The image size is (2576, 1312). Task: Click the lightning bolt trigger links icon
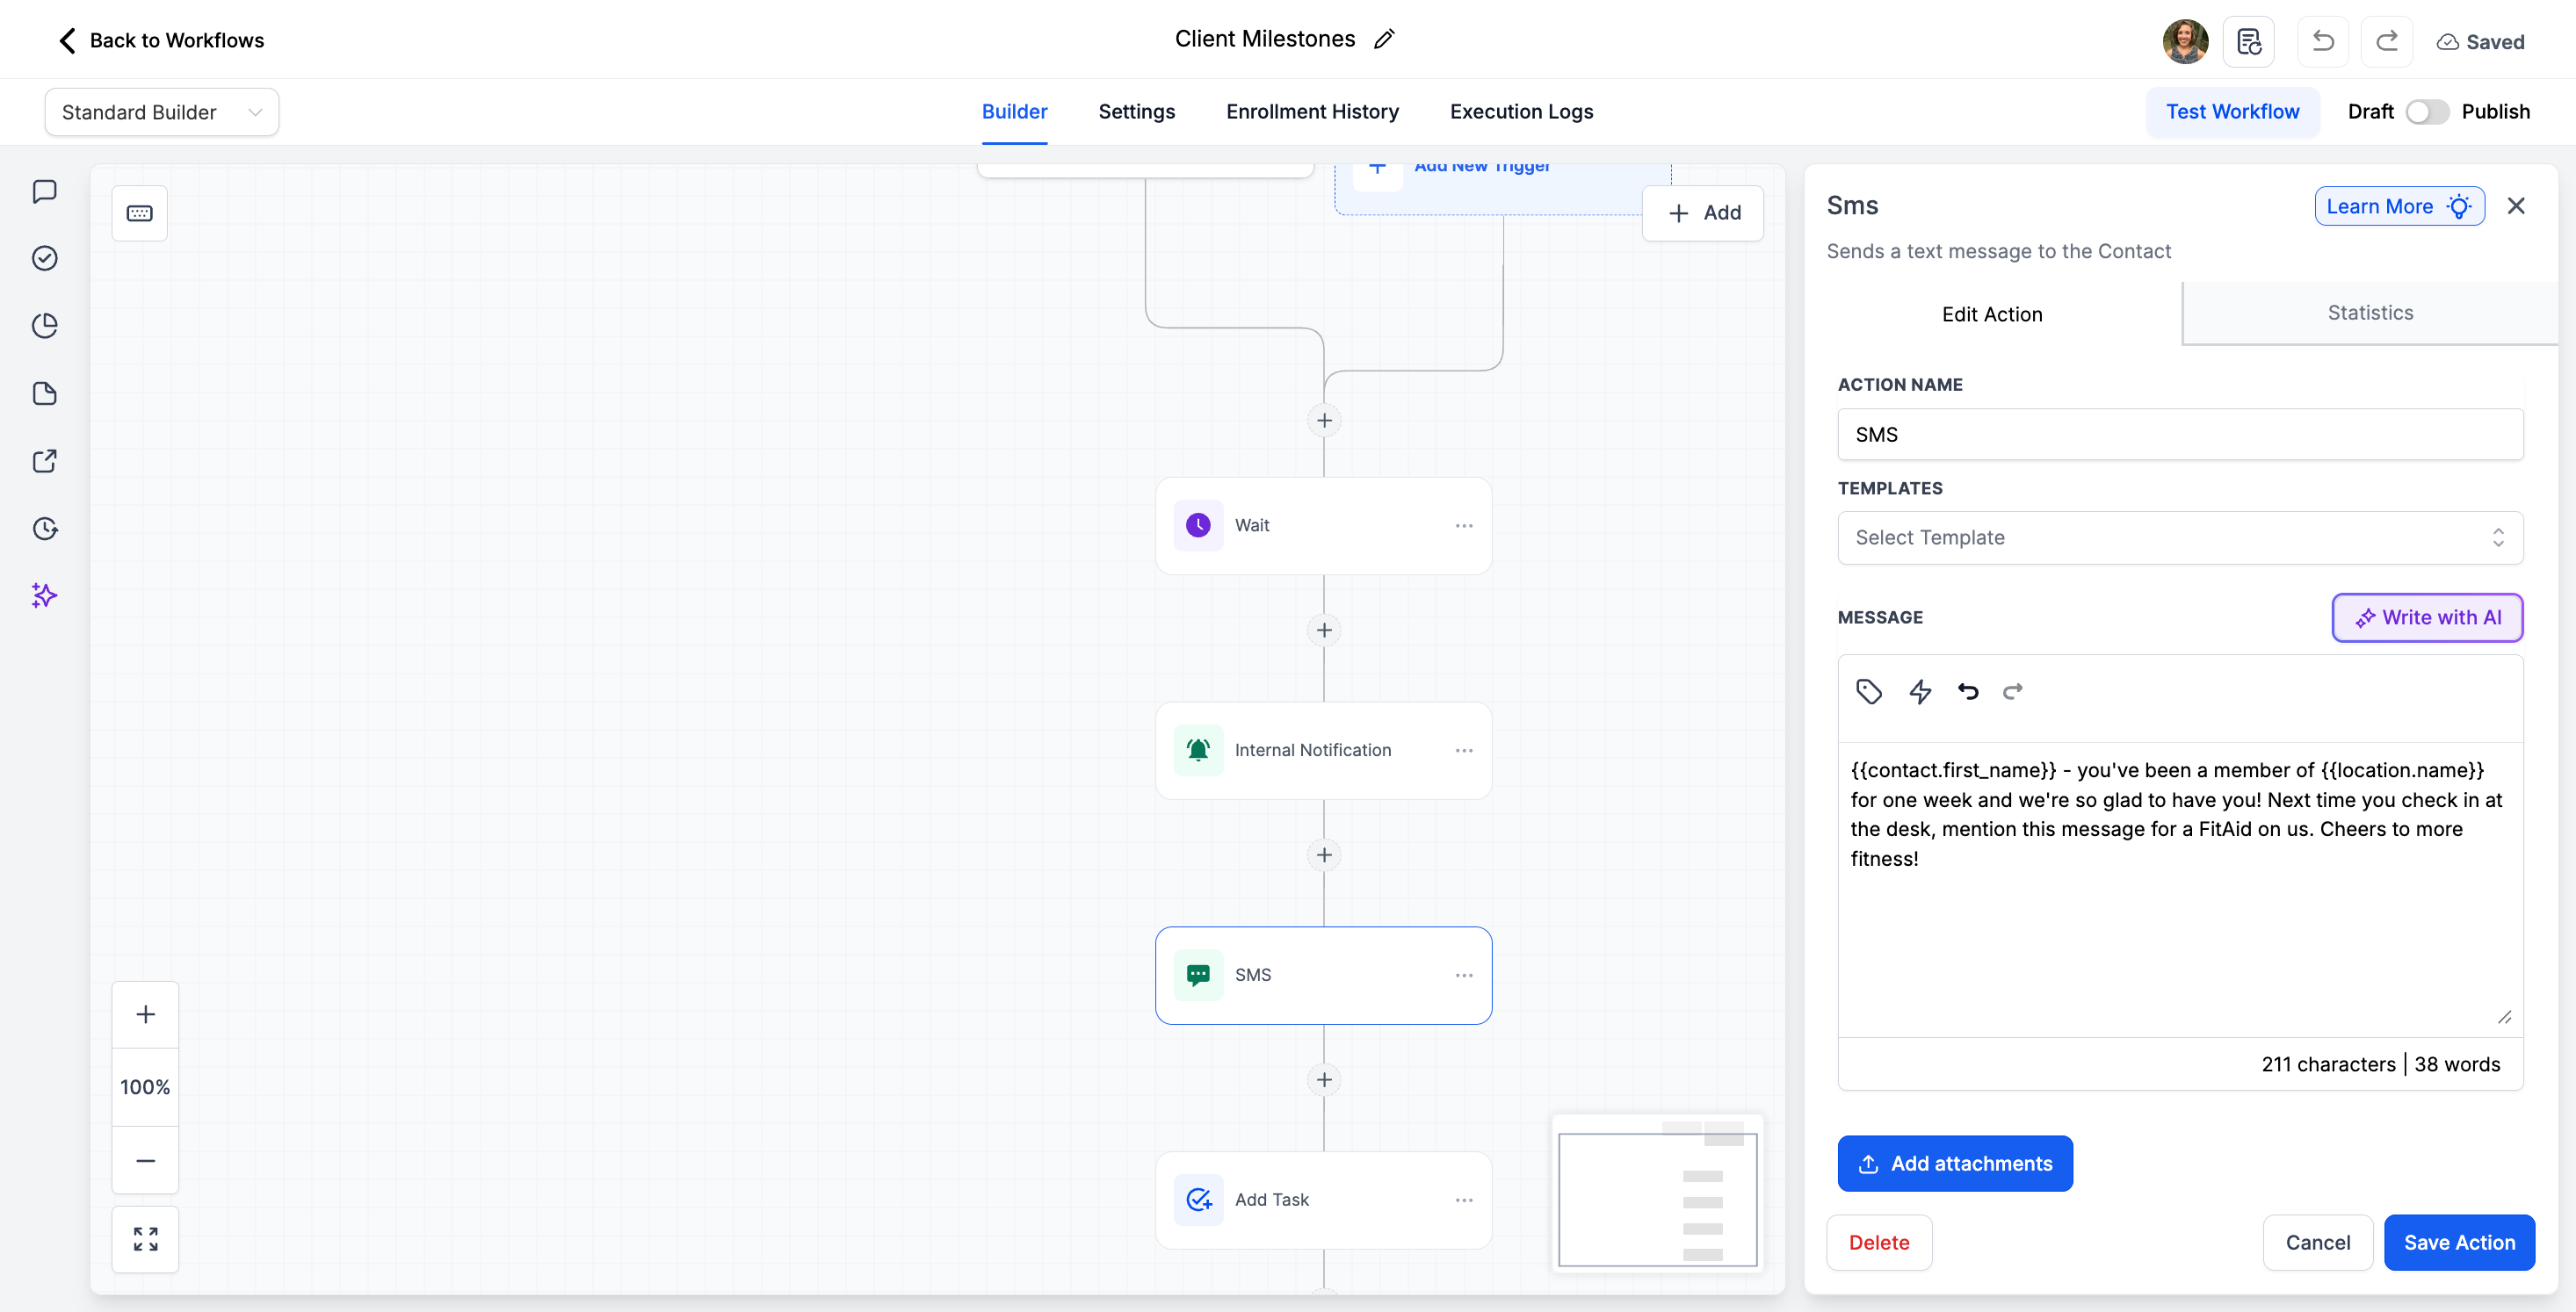click(x=1919, y=691)
